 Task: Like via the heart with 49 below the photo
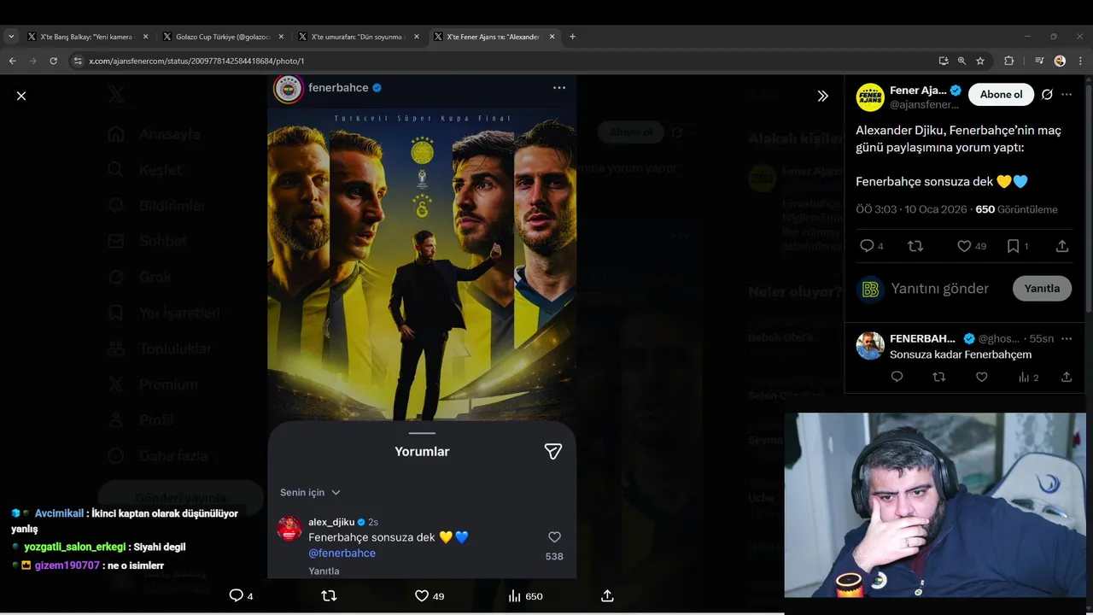coord(421,596)
